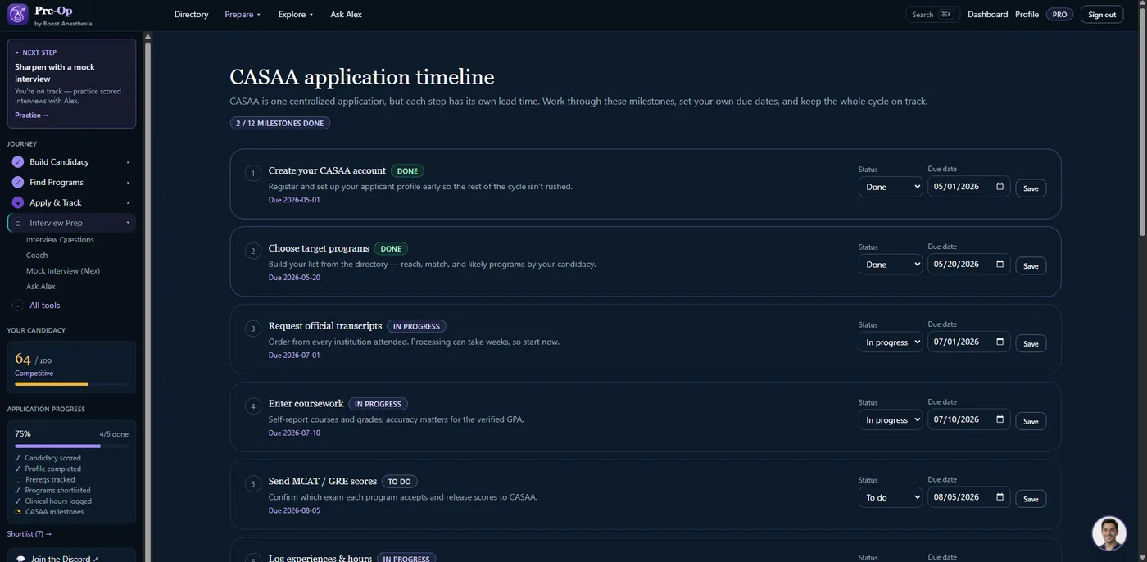Click the application progress 75% bar

pos(71,446)
